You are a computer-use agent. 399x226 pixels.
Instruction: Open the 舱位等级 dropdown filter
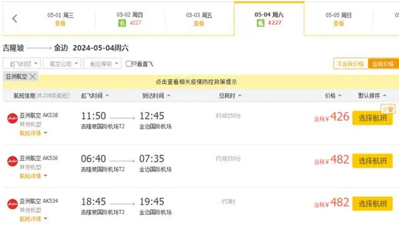[102, 63]
